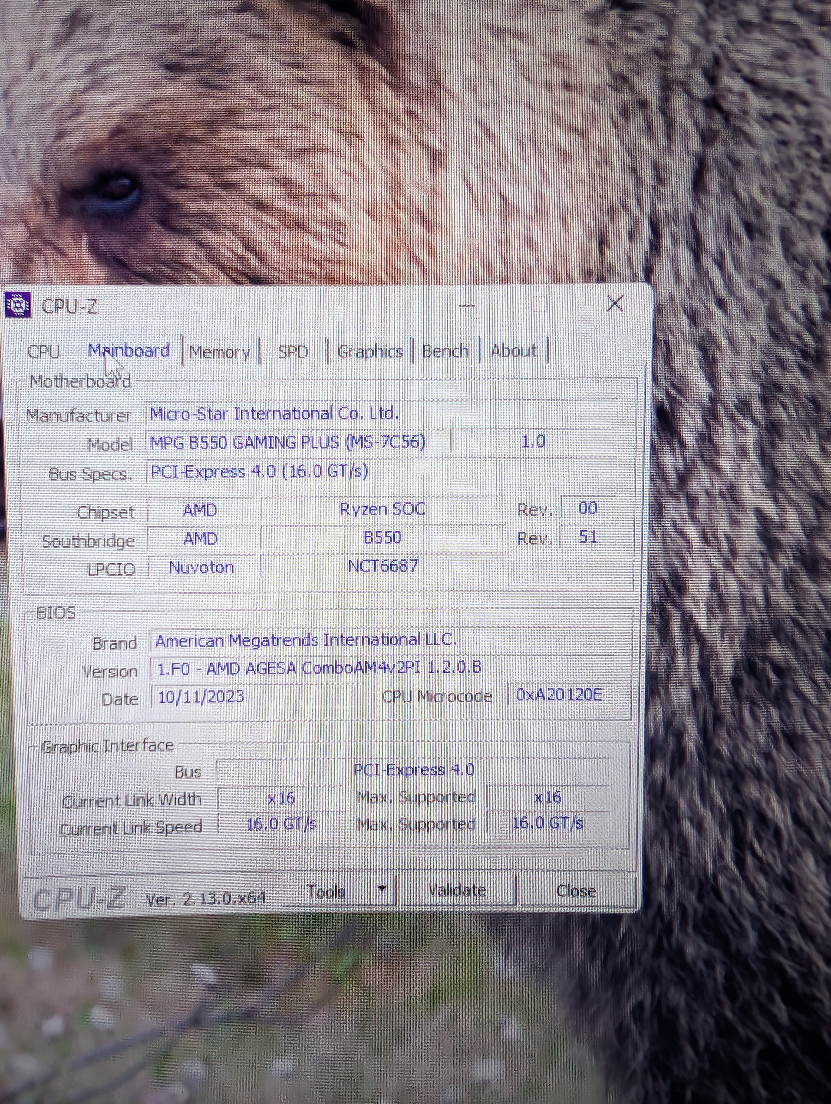Click the CPU-Z logo at bottom left
Viewport: 831px width, 1104px height.
tap(78, 898)
